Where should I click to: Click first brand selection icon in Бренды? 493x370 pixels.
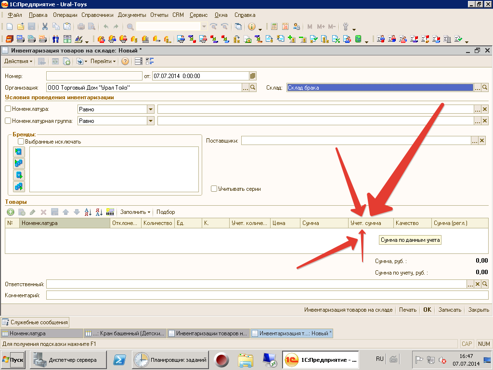pos(19,152)
